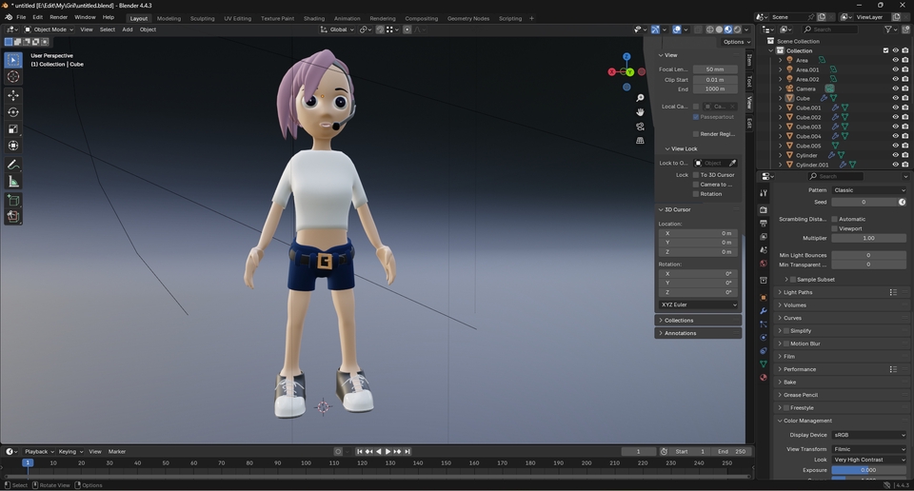Toggle camera view icon in viewport
Image resolution: width=914 pixels, height=491 pixels.
(640, 127)
